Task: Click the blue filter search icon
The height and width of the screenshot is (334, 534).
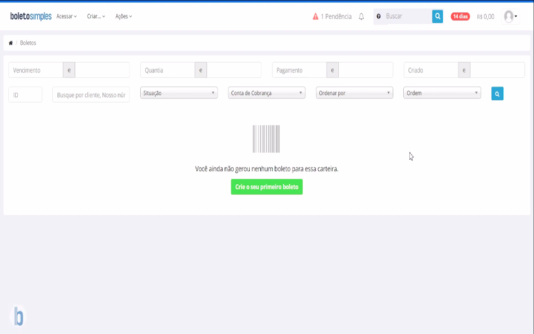Action: pyautogui.click(x=496, y=93)
